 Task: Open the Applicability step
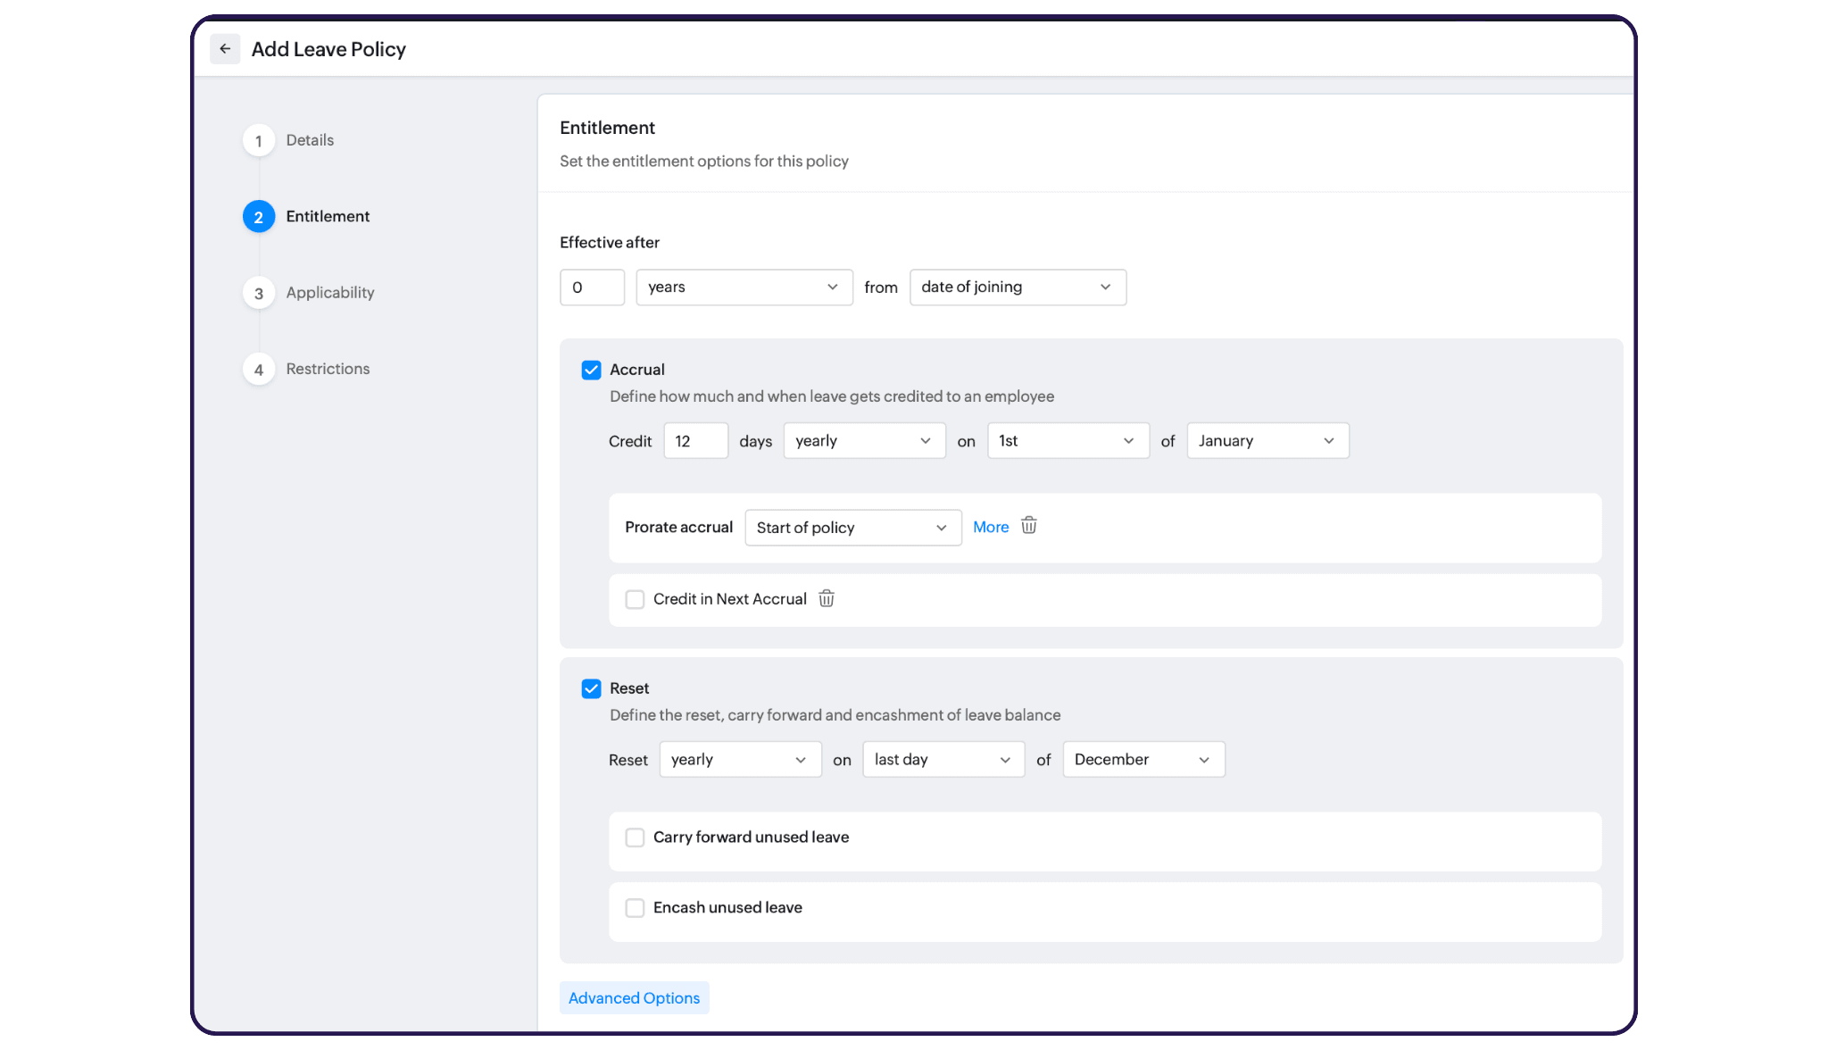click(x=309, y=293)
